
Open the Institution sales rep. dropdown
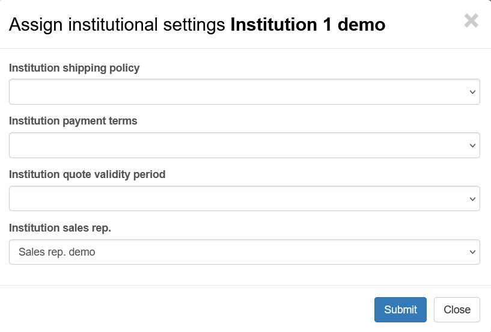pos(244,252)
